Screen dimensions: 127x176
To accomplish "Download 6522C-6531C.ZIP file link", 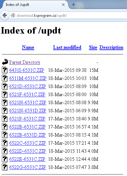I will click(28, 143).
